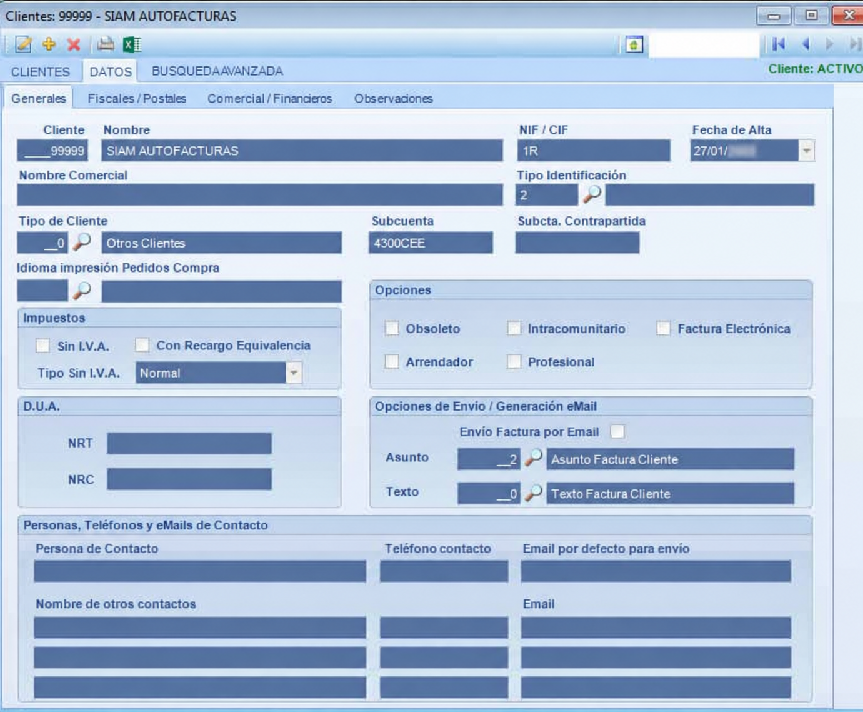This screenshot has height=712, width=863.
Task: Open the BUSQUEDA AVANZADA tab
Action: [x=217, y=71]
